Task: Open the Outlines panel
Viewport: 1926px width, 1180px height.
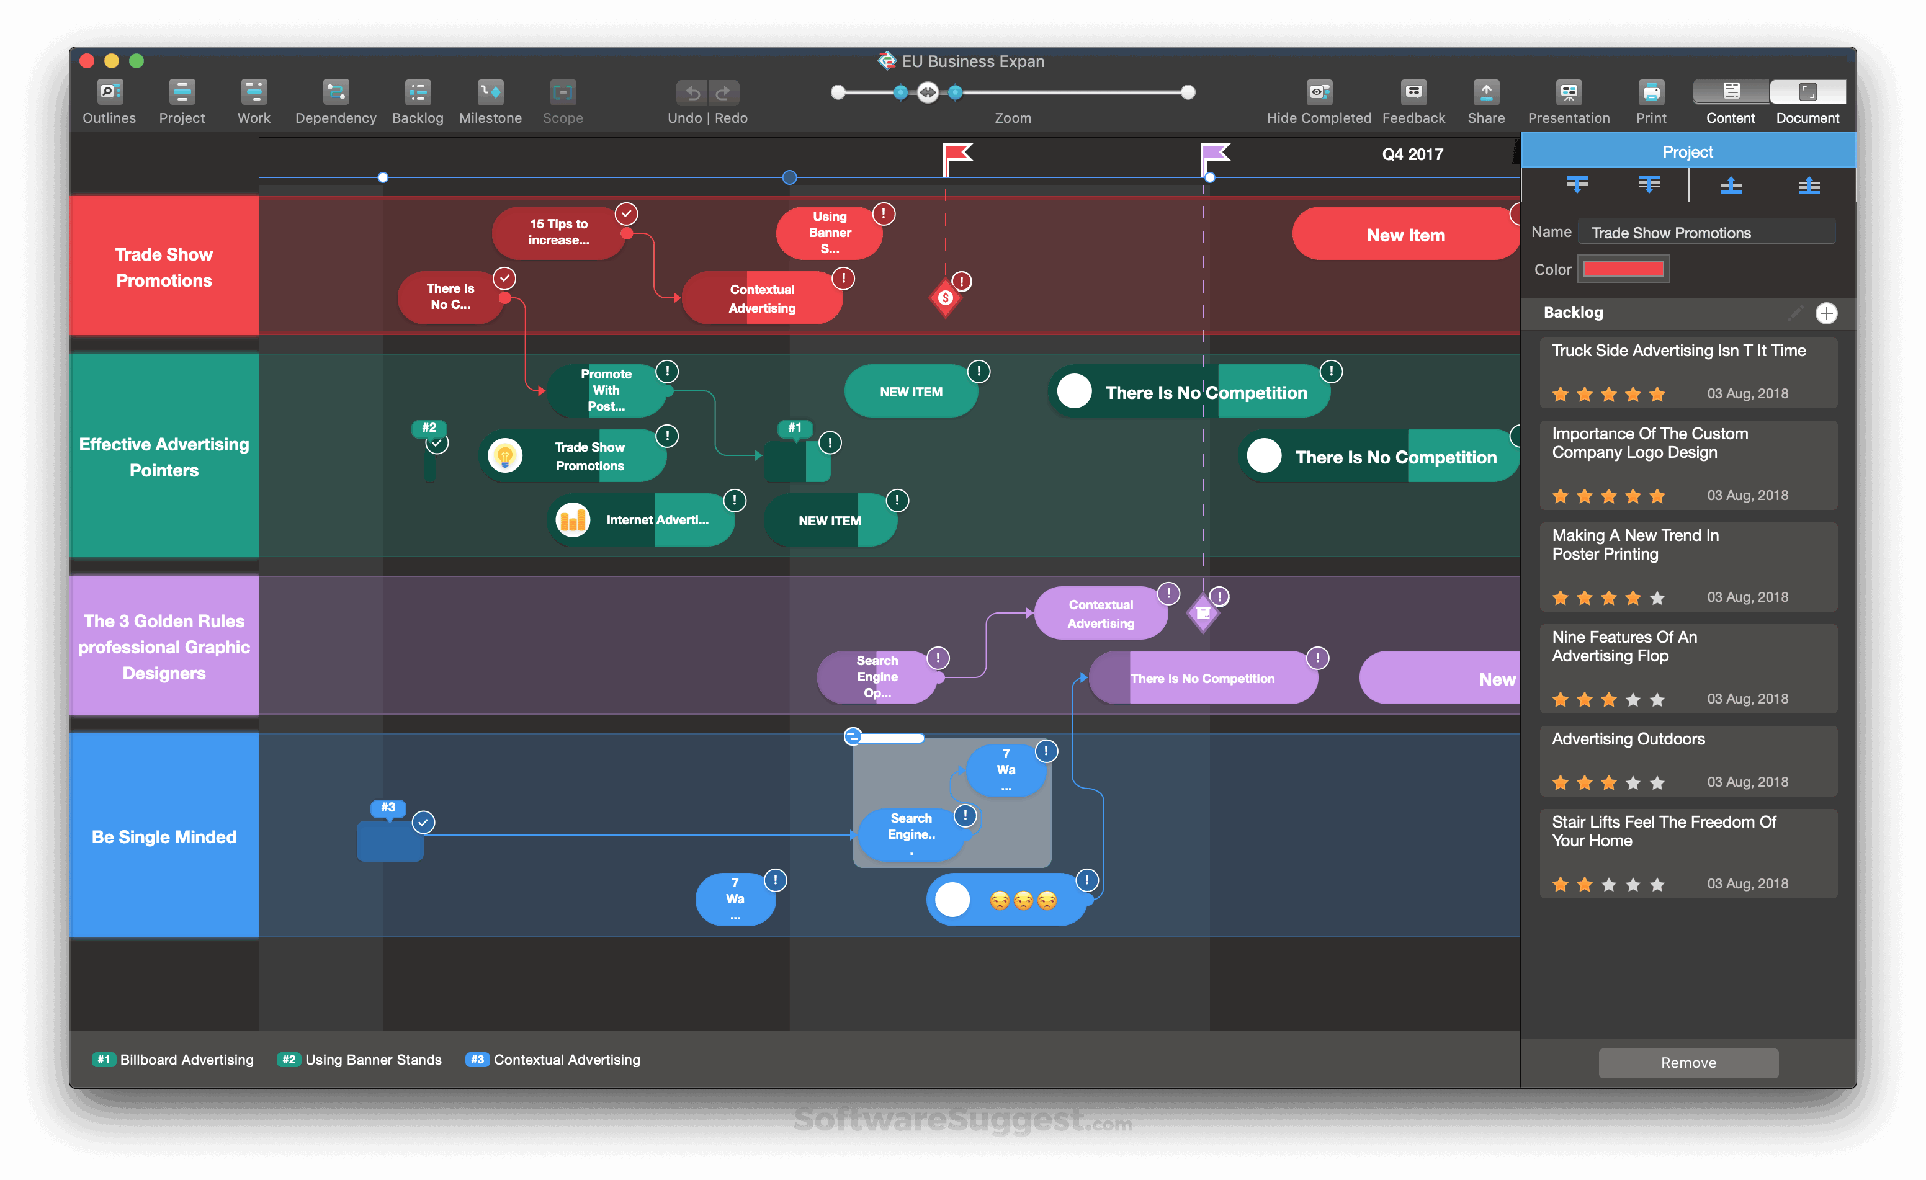Action: pyautogui.click(x=109, y=100)
